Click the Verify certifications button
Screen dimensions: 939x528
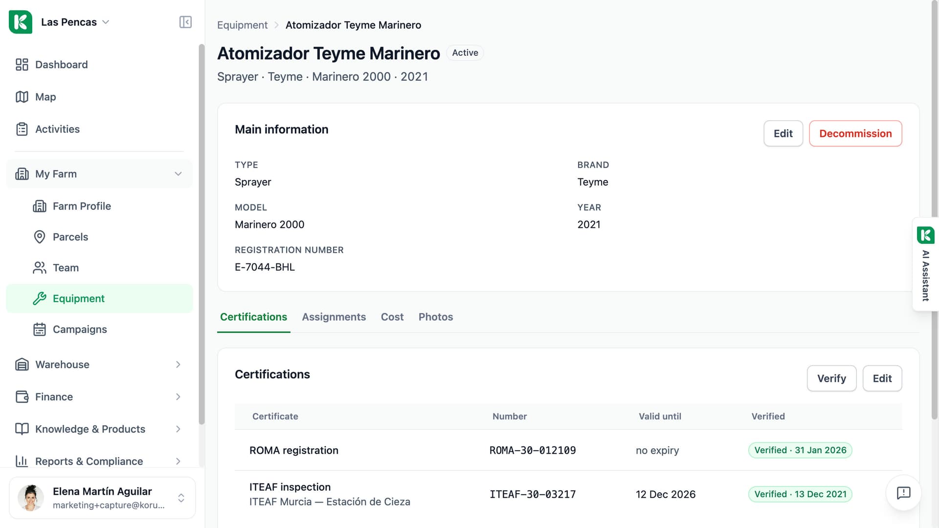tap(831, 378)
